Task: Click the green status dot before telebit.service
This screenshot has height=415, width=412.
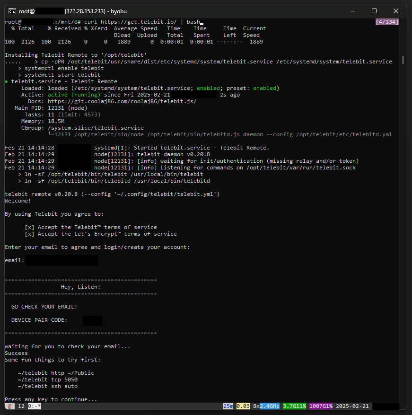Action: 7,81
